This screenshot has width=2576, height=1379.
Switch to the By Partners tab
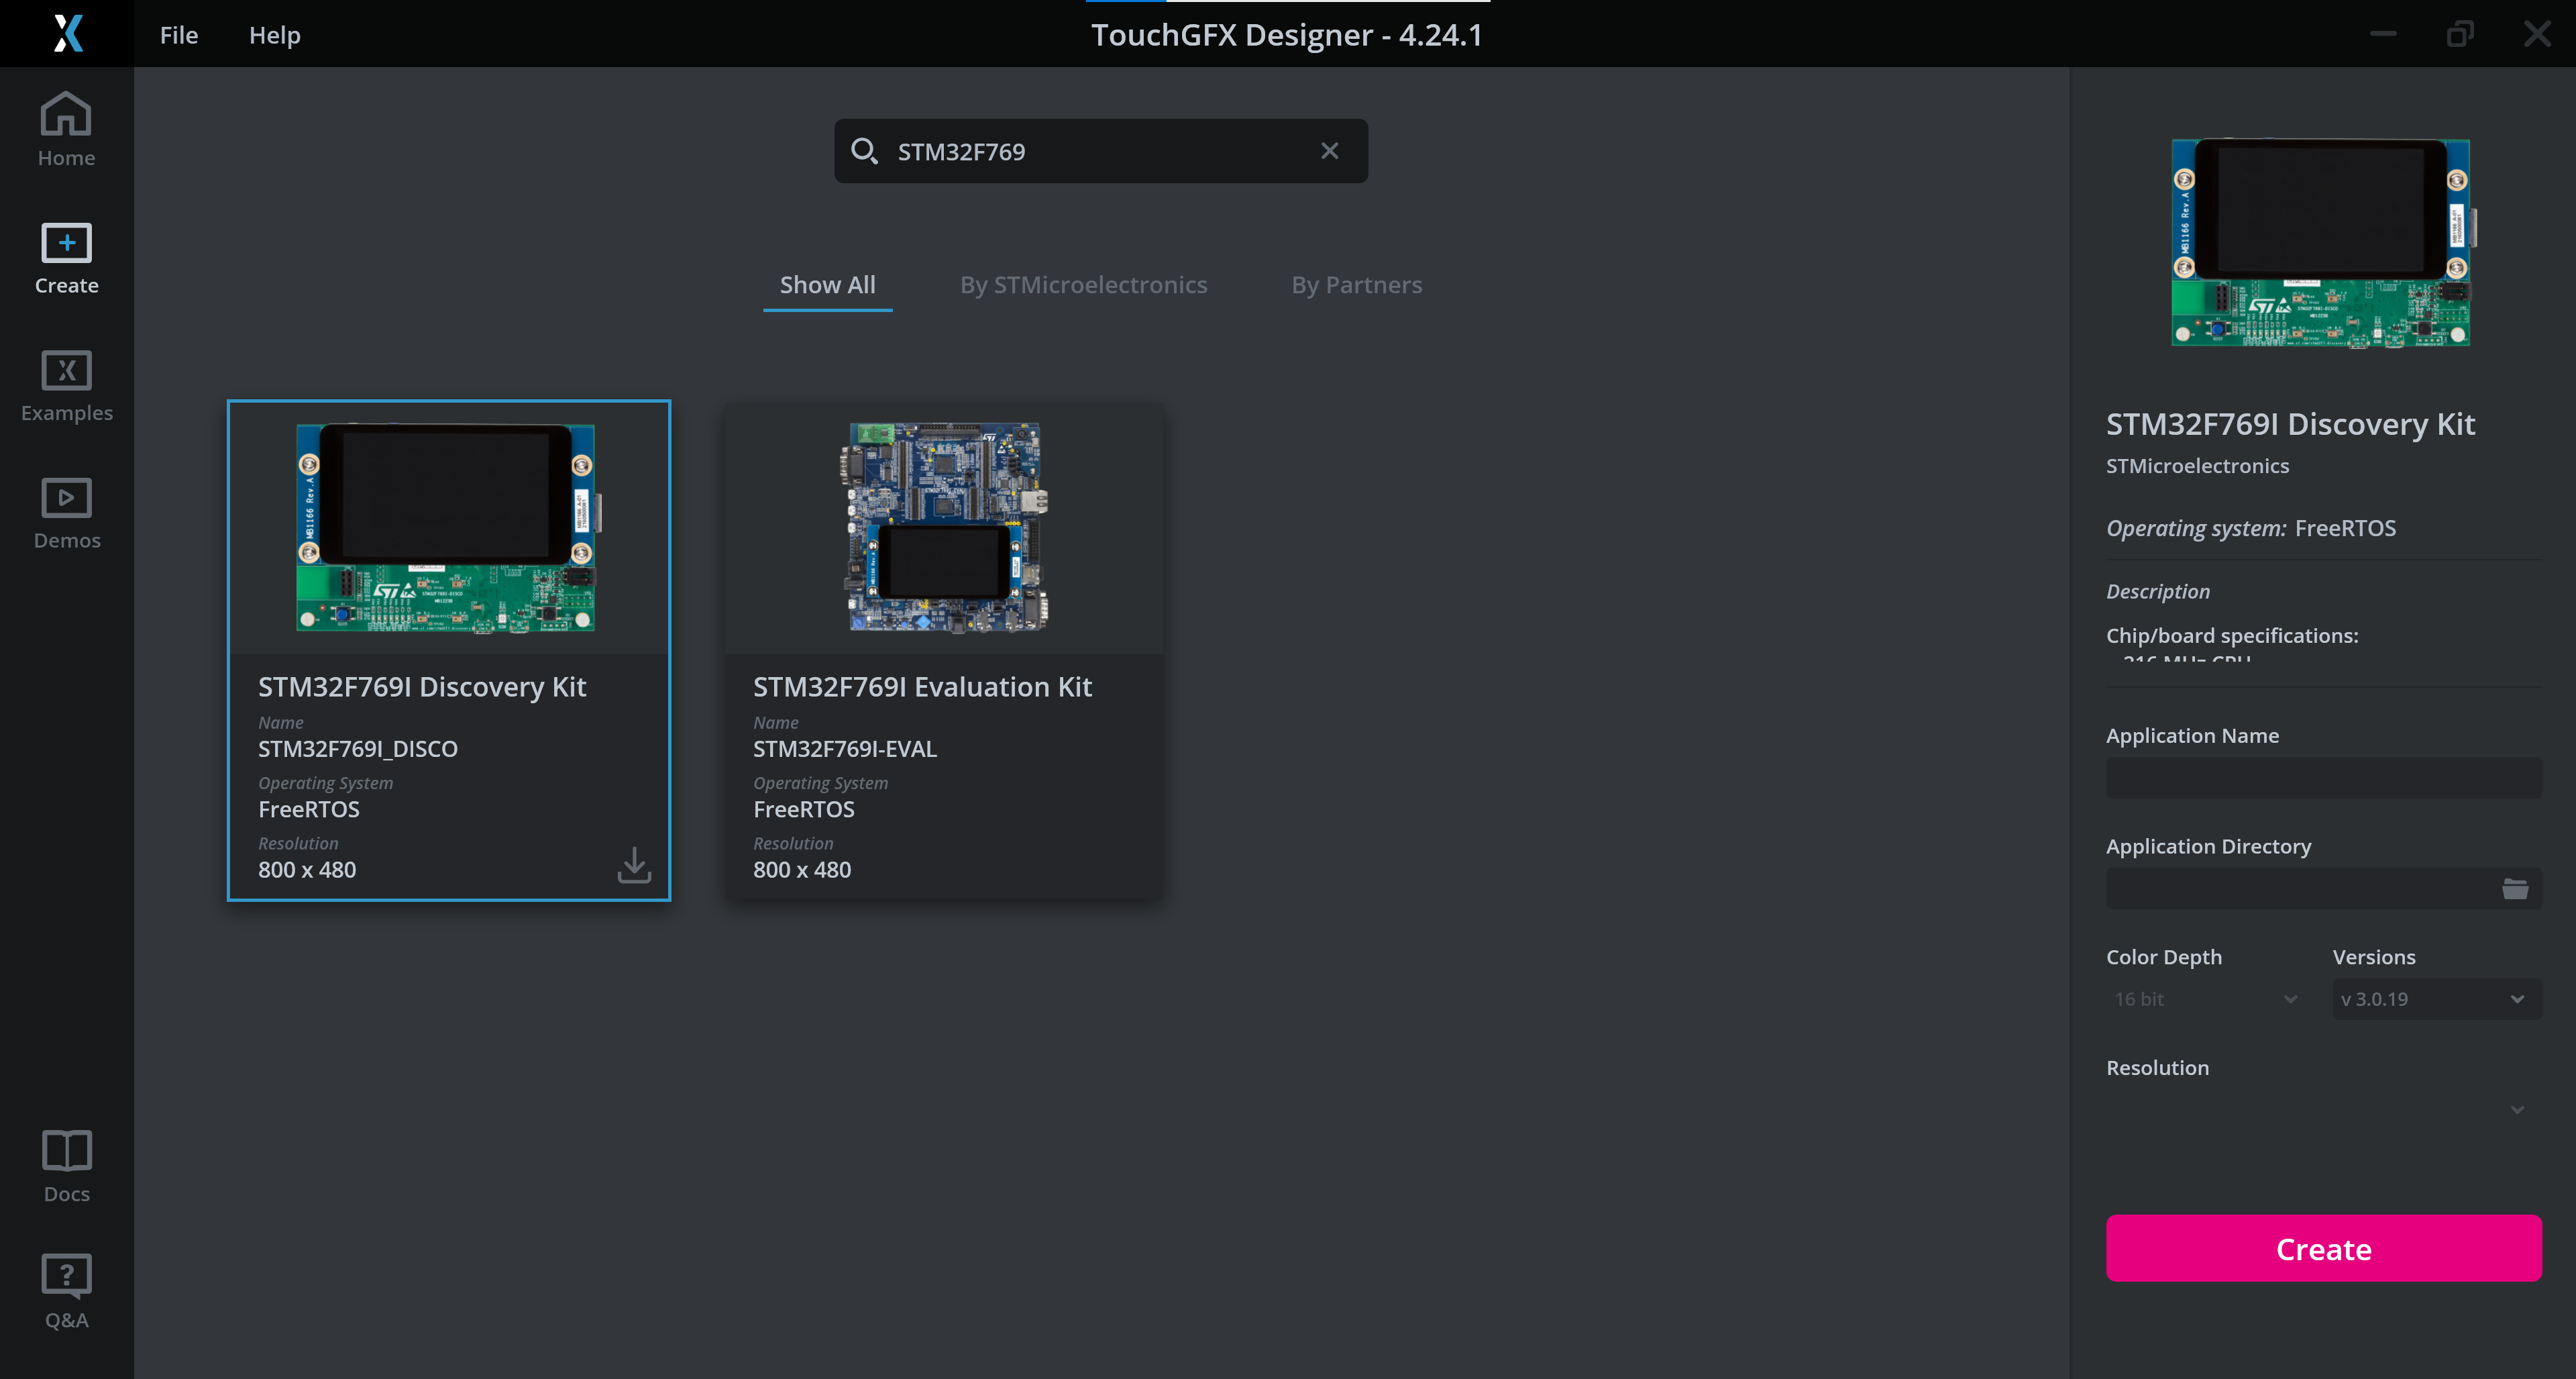[x=1356, y=285]
